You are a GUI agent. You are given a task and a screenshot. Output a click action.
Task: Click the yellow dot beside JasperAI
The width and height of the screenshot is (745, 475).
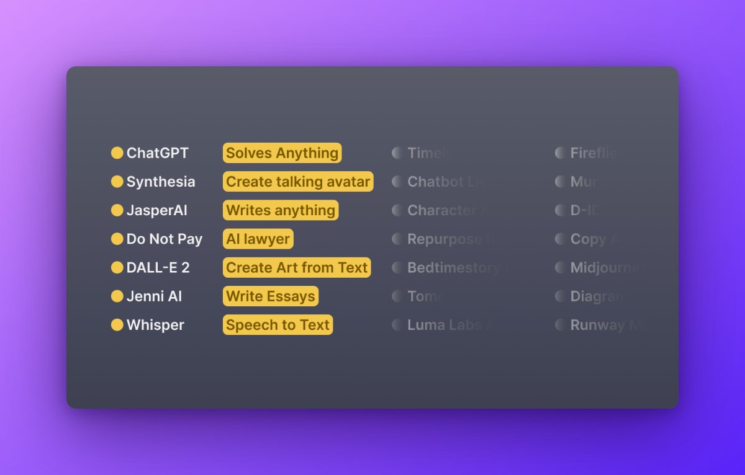117,210
